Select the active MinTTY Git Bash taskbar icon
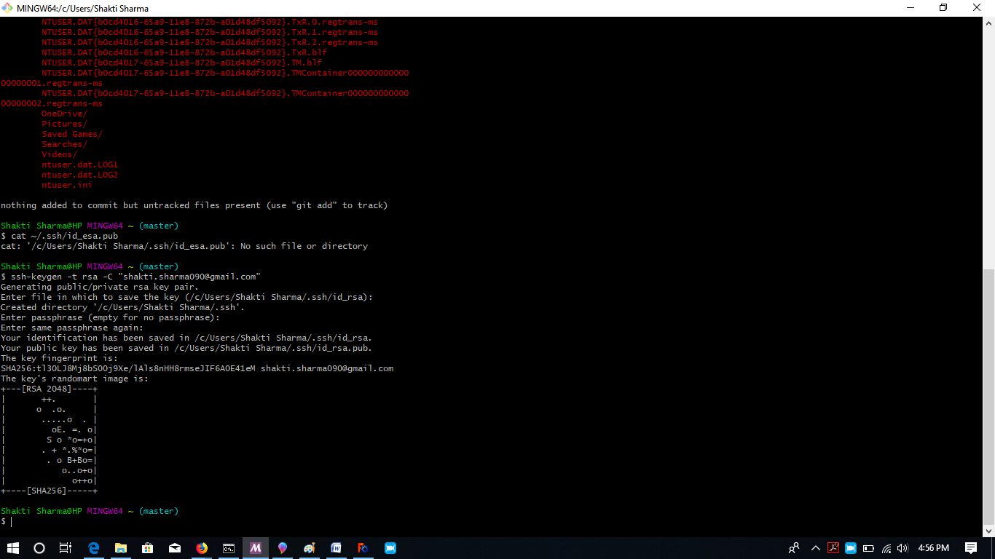995x559 pixels. click(256, 548)
